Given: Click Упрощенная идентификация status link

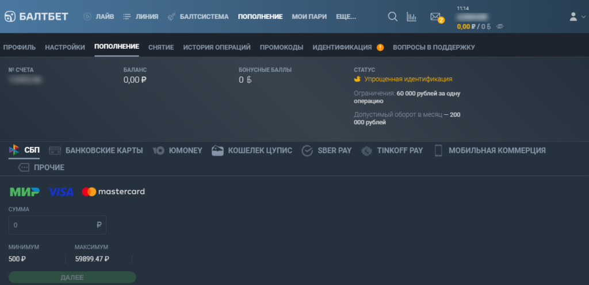Looking at the screenshot, I should pos(408,79).
